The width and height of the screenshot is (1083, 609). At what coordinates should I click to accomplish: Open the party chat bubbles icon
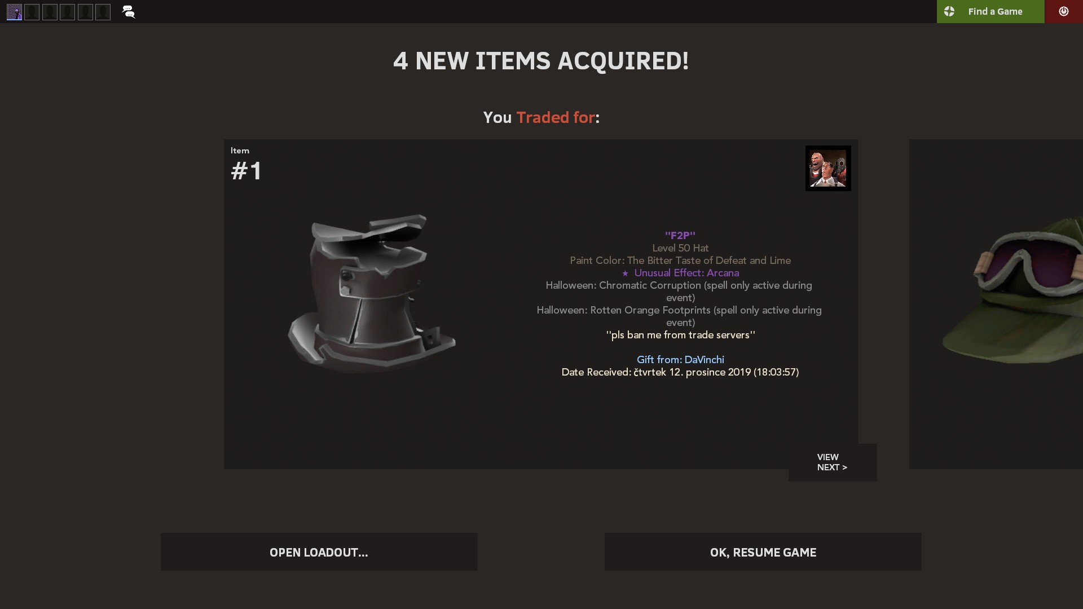coord(129,12)
